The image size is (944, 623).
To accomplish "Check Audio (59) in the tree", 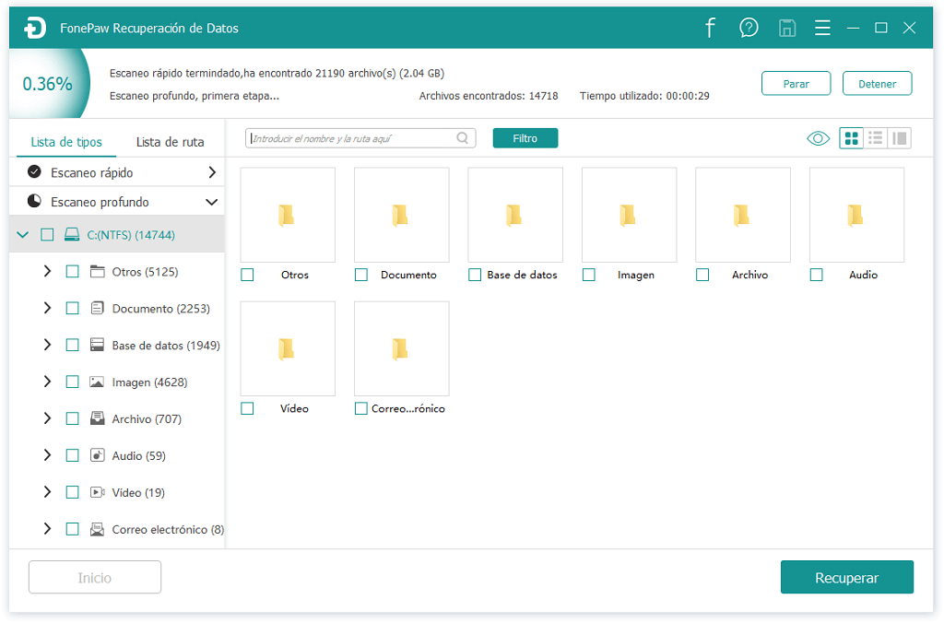I will [x=72, y=455].
